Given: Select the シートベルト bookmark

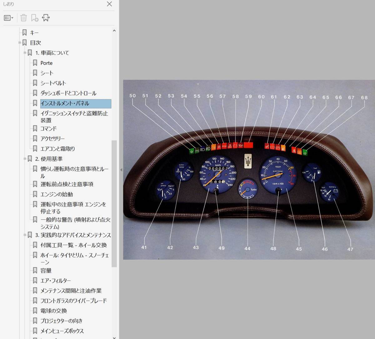Looking at the screenshot, I should click(53, 83).
